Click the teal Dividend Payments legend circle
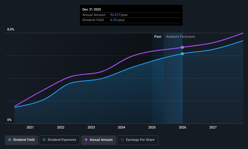The width and height of the screenshot is (248, 149). coord(44,140)
